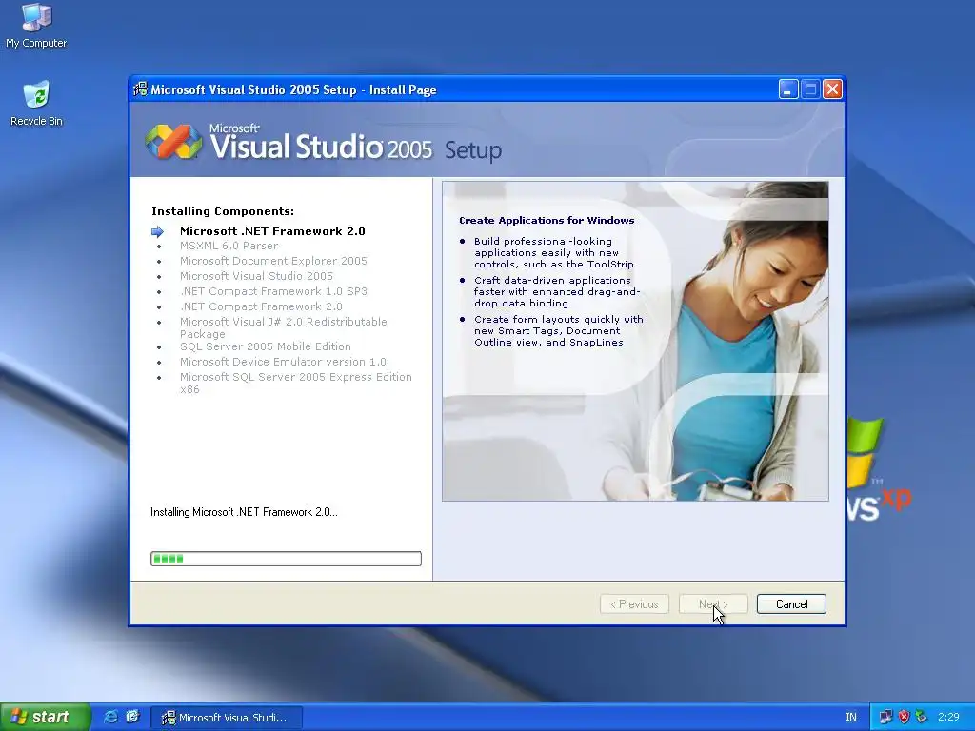This screenshot has width=975, height=731.
Task: Click 'Microsoft Visual J# 2.0 Redistributable Package' entry
Action: pyautogui.click(x=284, y=327)
